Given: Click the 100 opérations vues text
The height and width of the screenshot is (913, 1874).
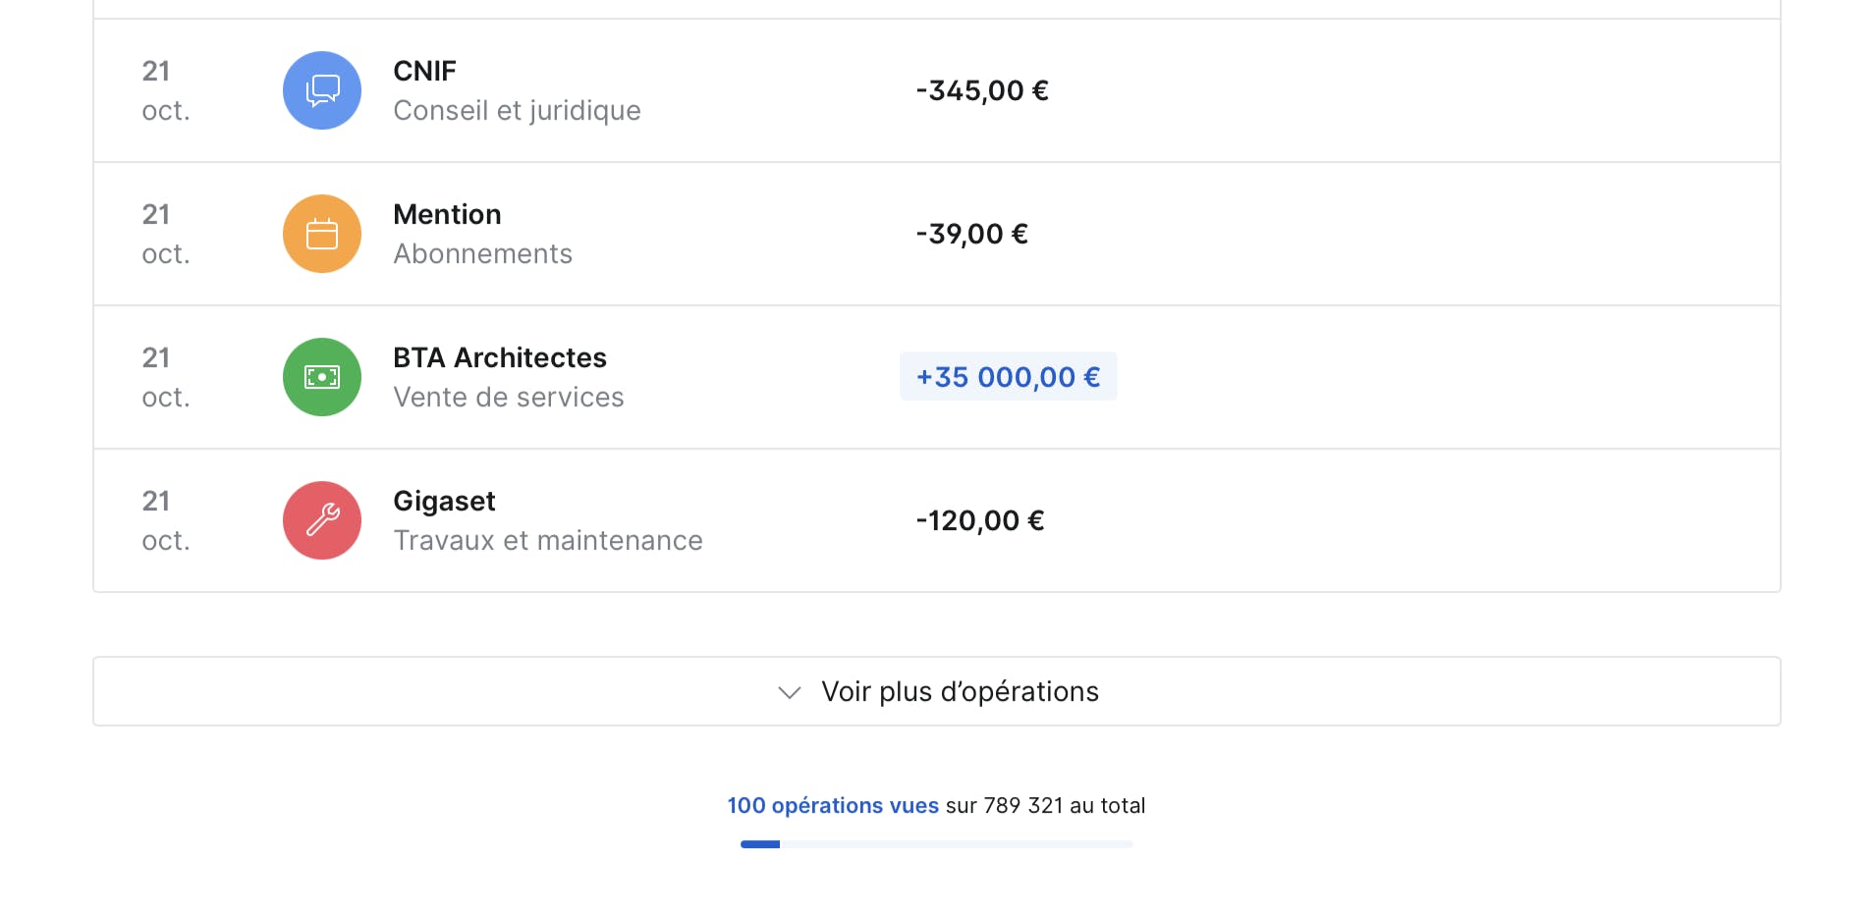Looking at the screenshot, I should tap(833, 805).
